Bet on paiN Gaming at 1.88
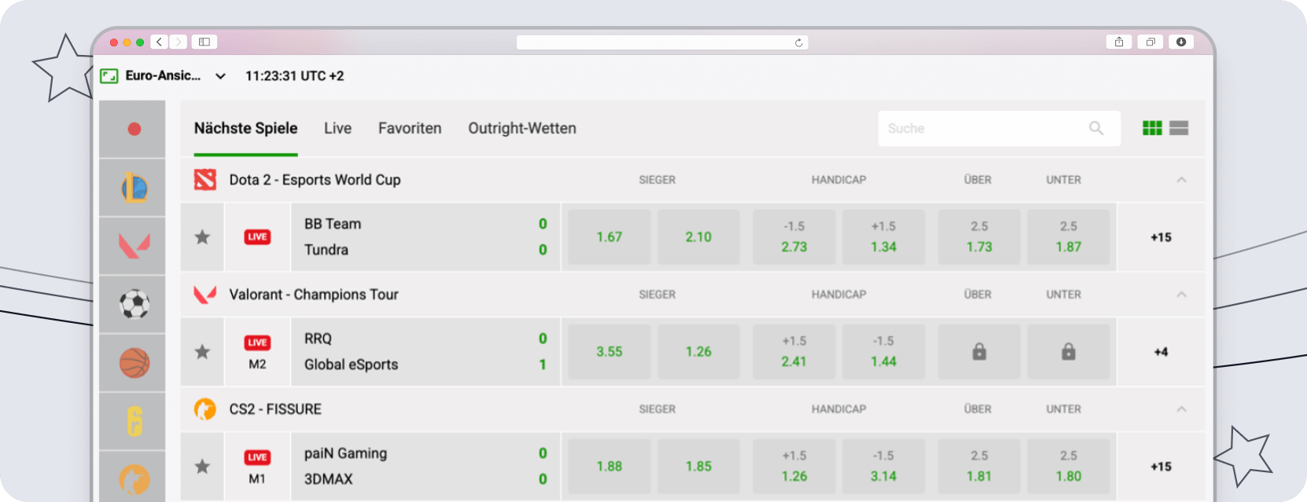Viewport: 1307px width, 502px height. 609,466
